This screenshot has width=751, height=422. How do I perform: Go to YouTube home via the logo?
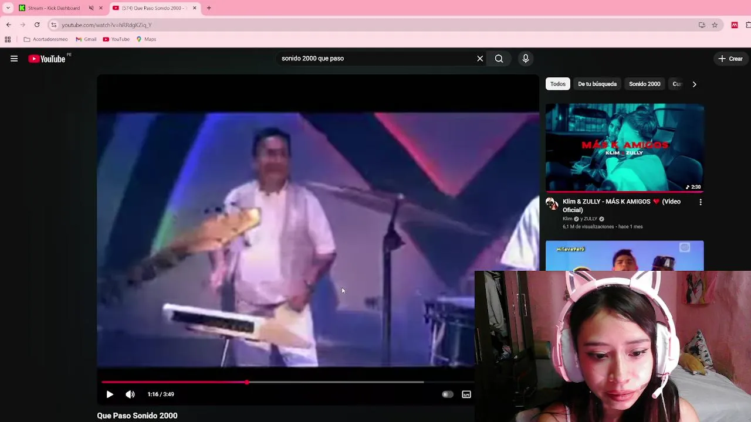pyautogui.click(x=47, y=59)
